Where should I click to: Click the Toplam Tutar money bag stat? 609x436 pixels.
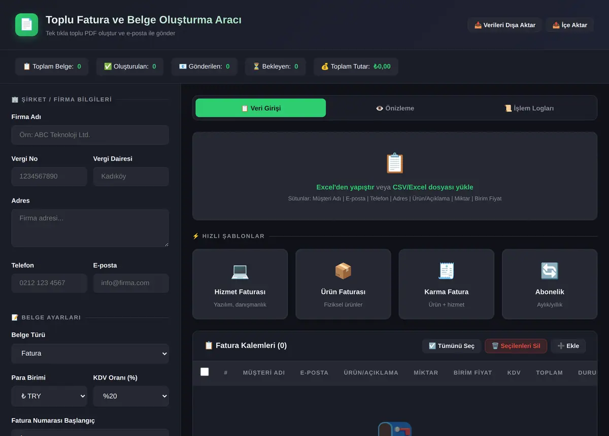click(356, 66)
